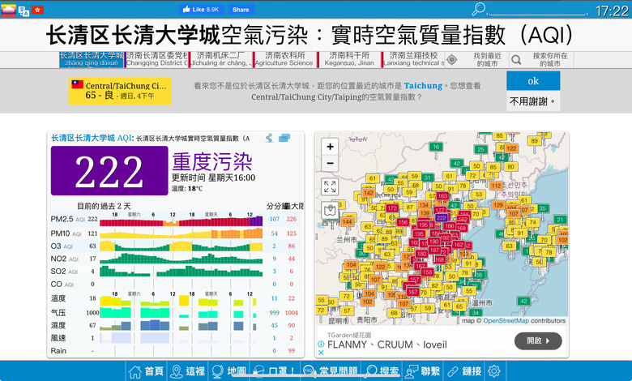
Task: Select the 长清区长清大学城 station tab
Action: pos(92,59)
